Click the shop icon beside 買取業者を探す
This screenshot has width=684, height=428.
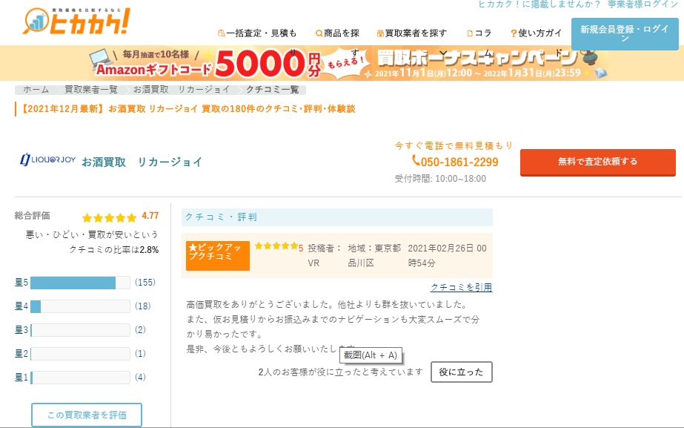(380, 33)
